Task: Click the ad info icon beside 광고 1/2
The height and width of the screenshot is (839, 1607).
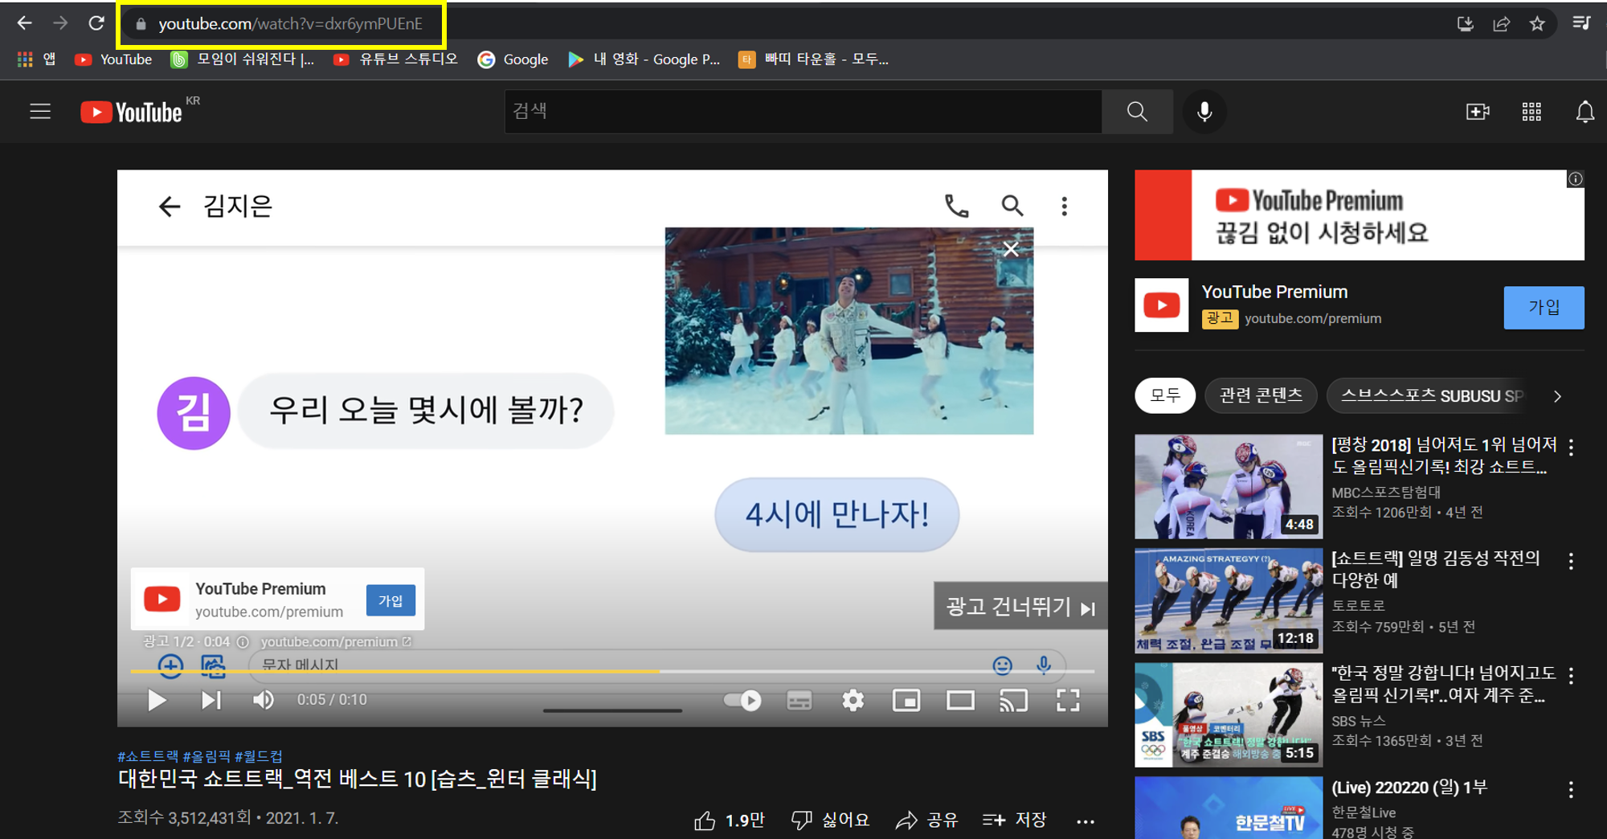Action: coord(243,641)
